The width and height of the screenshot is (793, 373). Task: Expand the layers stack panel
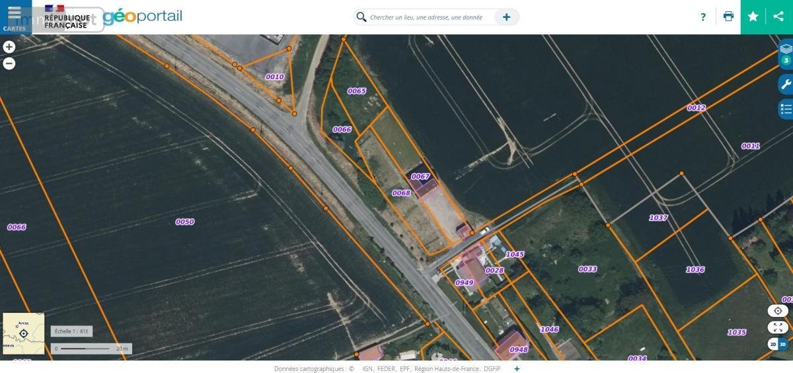pyautogui.click(x=785, y=50)
